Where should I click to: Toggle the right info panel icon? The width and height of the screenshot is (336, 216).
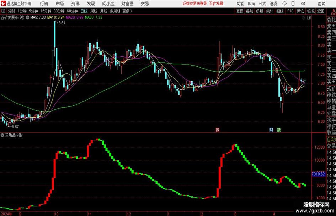point(309,18)
